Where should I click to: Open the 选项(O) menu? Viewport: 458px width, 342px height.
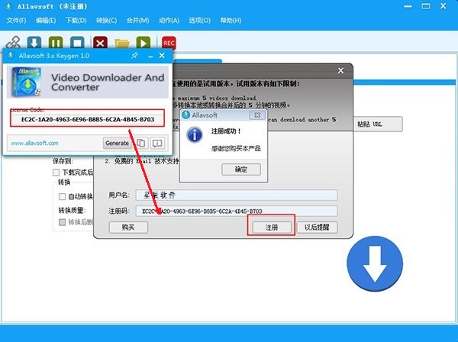click(x=199, y=21)
